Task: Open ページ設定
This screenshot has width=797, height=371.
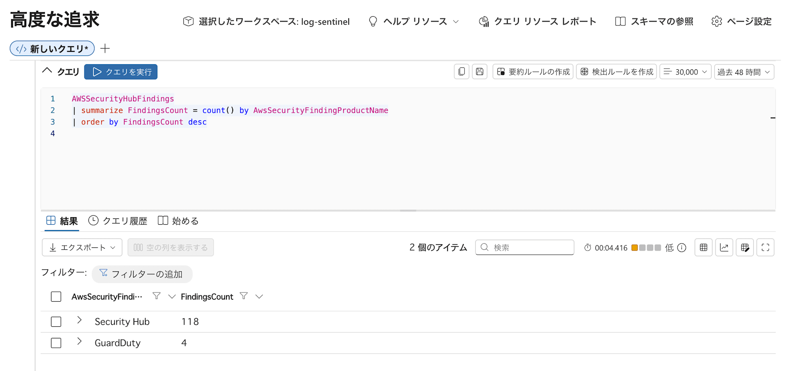Action: (x=742, y=21)
